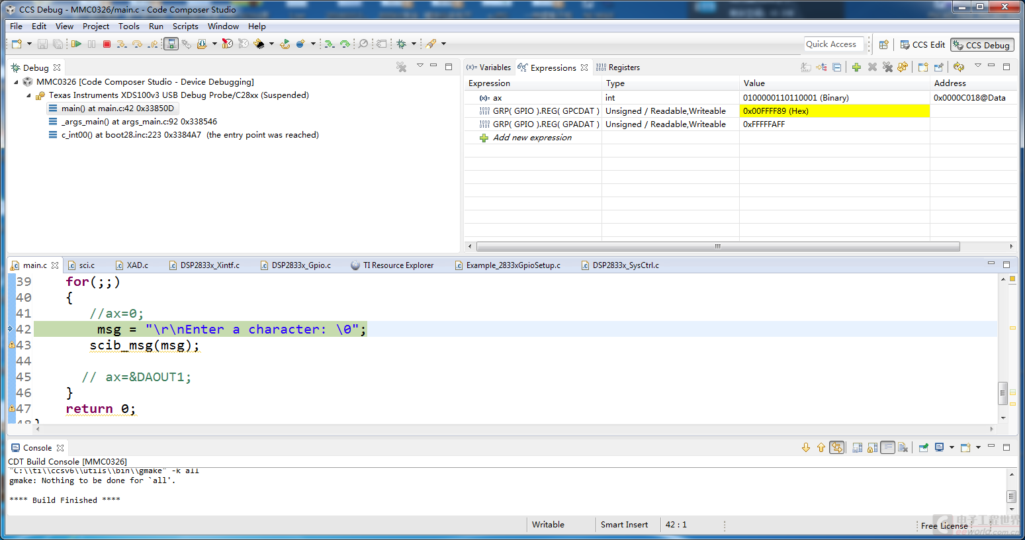Click the Step Over toolbar icon

pyautogui.click(x=137, y=44)
